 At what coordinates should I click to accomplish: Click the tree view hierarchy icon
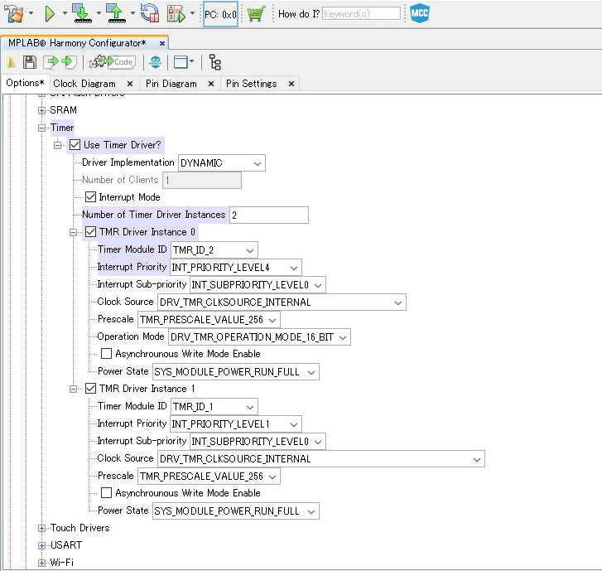(x=215, y=62)
